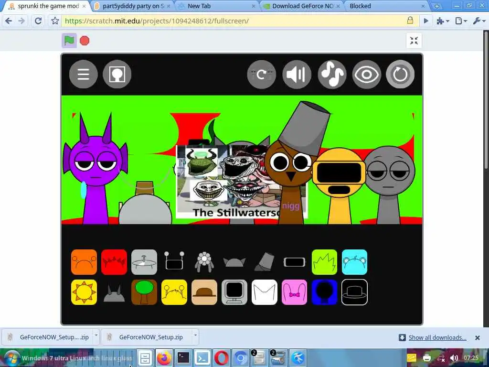Image resolution: width=489 pixels, height=367 pixels.
Task: Click the round C icon button
Action: click(x=261, y=74)
